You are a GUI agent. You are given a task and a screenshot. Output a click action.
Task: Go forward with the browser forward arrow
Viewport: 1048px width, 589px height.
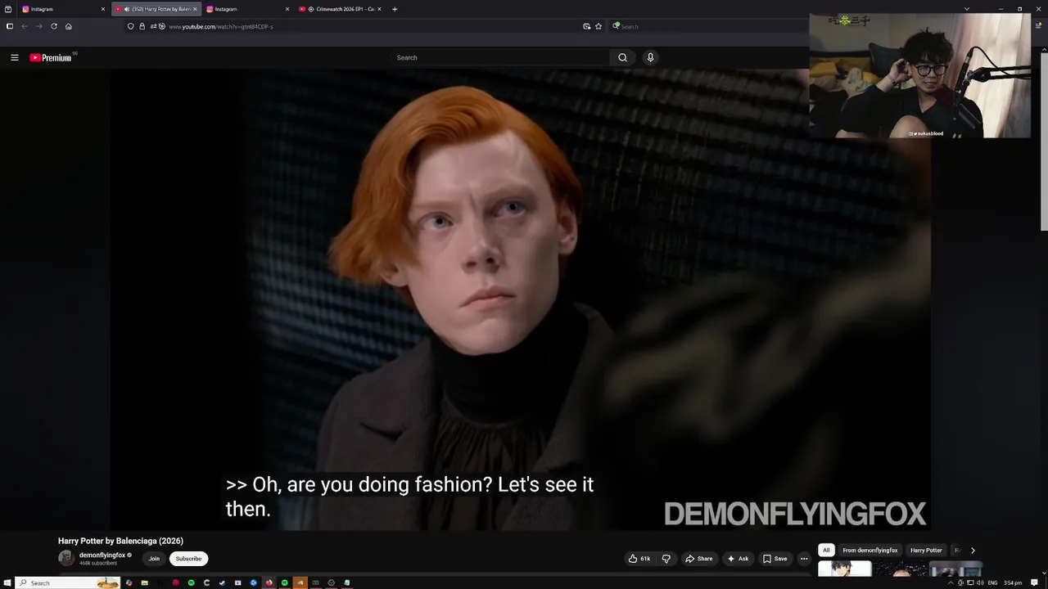click(38, 26)
